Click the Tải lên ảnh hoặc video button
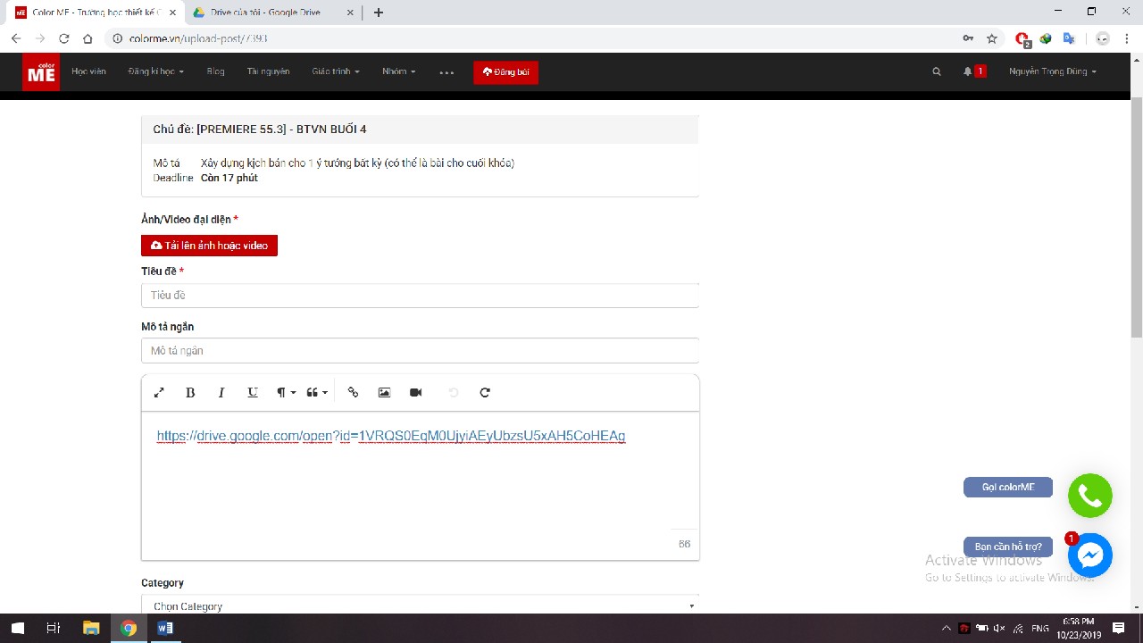 tap(209, 246)
